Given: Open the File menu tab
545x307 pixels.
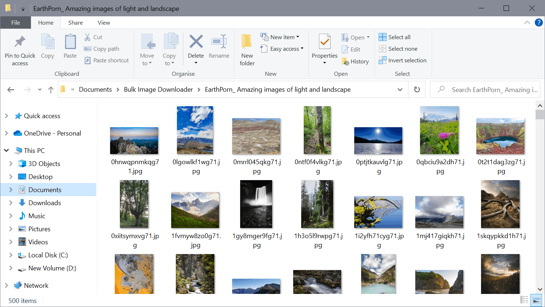Looking at the screenshot, I should (16, 22).
